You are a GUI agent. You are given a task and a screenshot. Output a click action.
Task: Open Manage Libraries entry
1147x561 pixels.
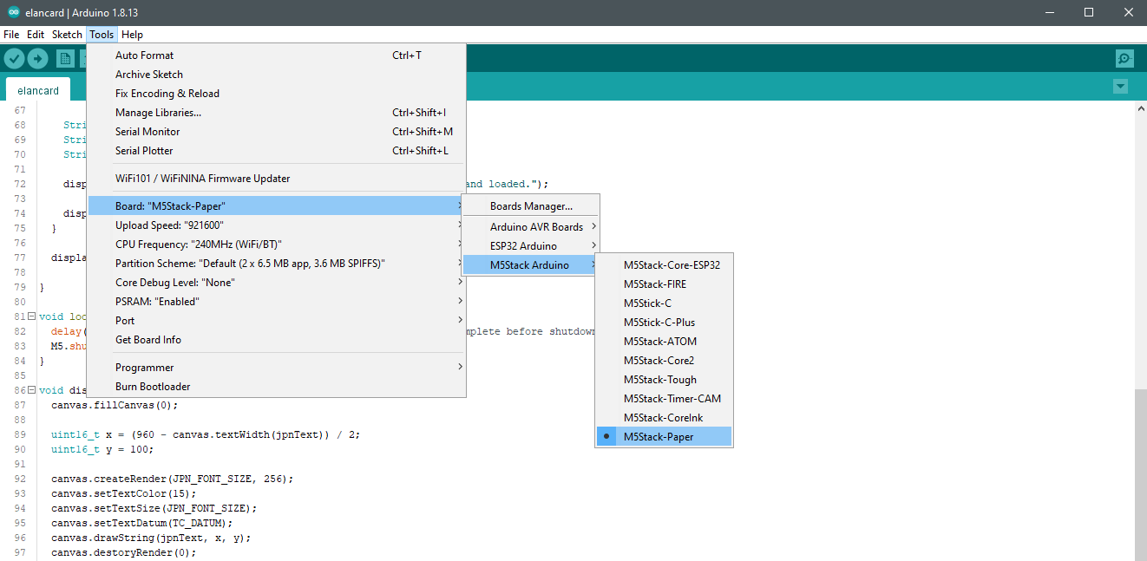[276, 113]
